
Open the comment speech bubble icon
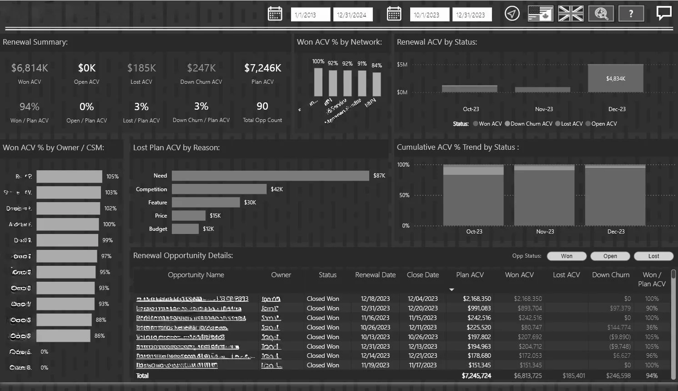pyautogui.click(x=664, y=13)
